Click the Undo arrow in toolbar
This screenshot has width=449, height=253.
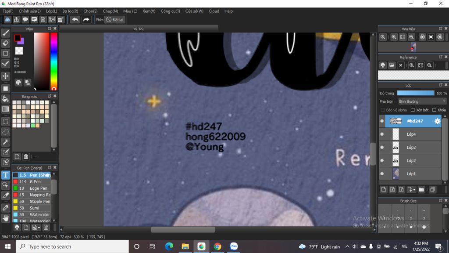75,19
